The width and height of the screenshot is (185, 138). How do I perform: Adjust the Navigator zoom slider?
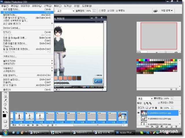point(165,52)
